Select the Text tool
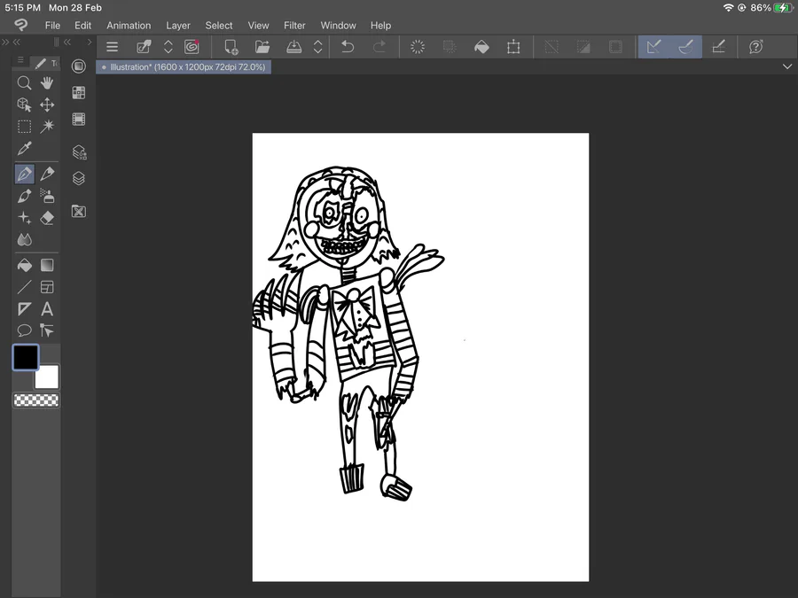Image resolution: width=798 pixels, height=598 pixels. 47,309
